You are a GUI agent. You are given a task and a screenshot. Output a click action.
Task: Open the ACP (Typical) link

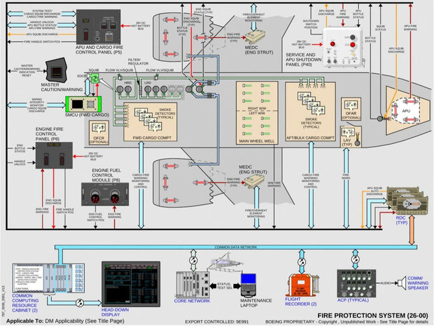coord(353,300)
